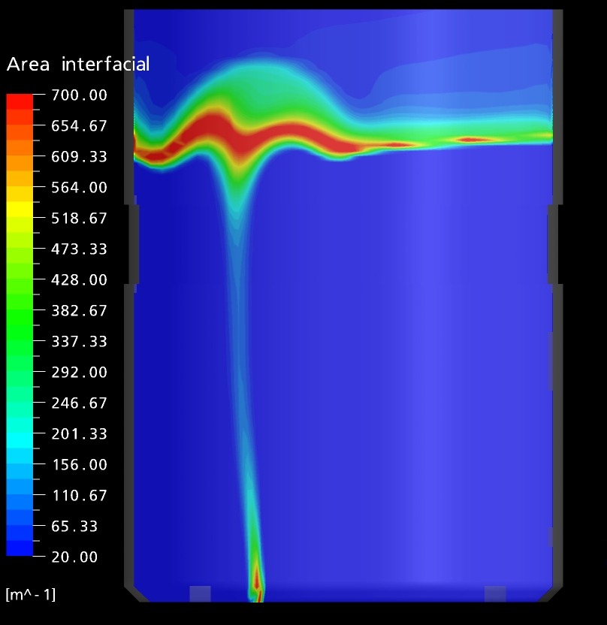The image size is (607, 625).
Task: Select the 20.00 minimum legend label
Action: [x=75, y=557]
